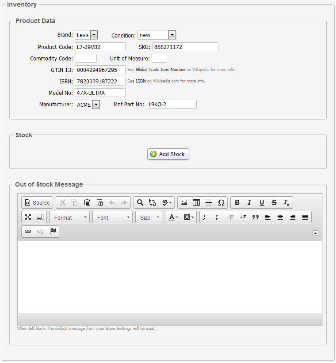Viewport: 336px width, 363px height.
Task: Expand the Format paragraph dropdown
Action: pyautogui.click(x=69, y=217)
